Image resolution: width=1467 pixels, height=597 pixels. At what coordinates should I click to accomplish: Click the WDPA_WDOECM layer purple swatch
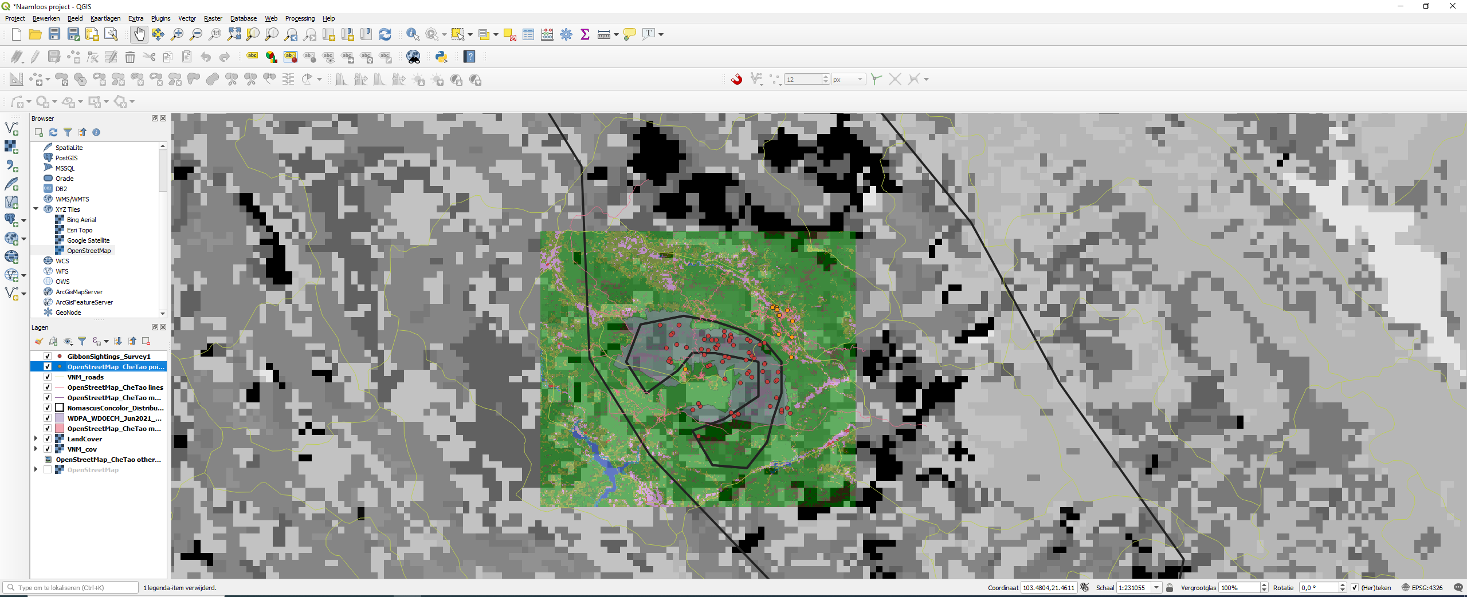(60, 418)
